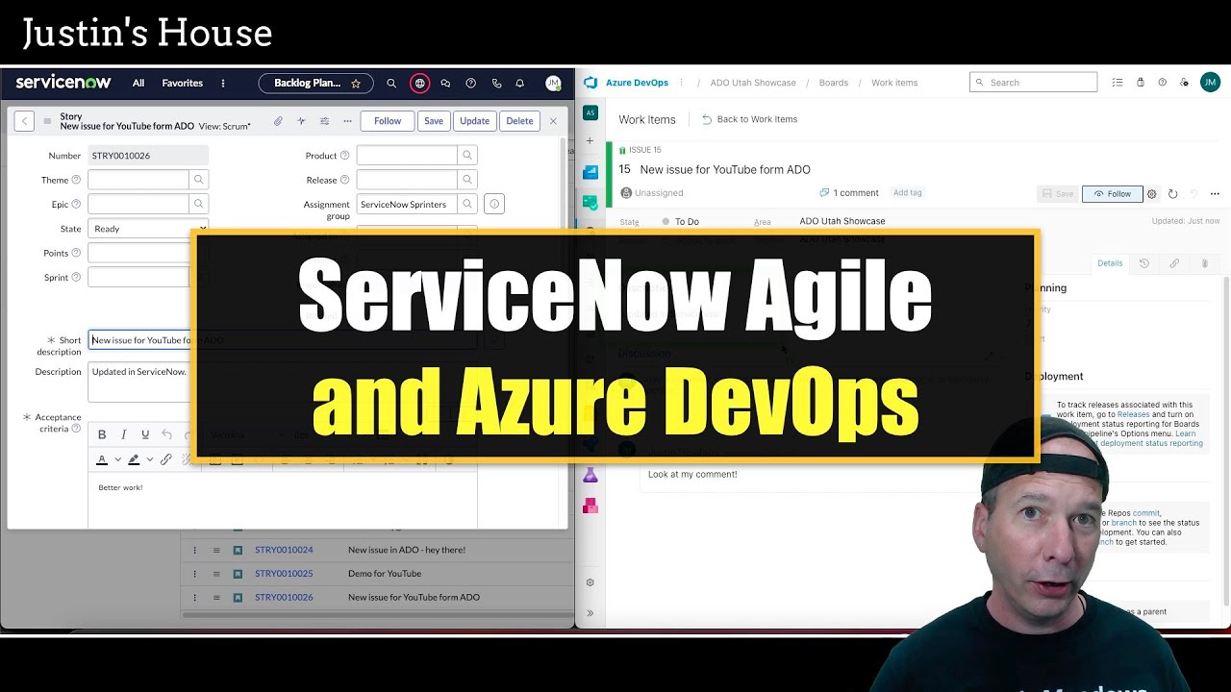Open the ServiceNow global search icon

point(391,84)
